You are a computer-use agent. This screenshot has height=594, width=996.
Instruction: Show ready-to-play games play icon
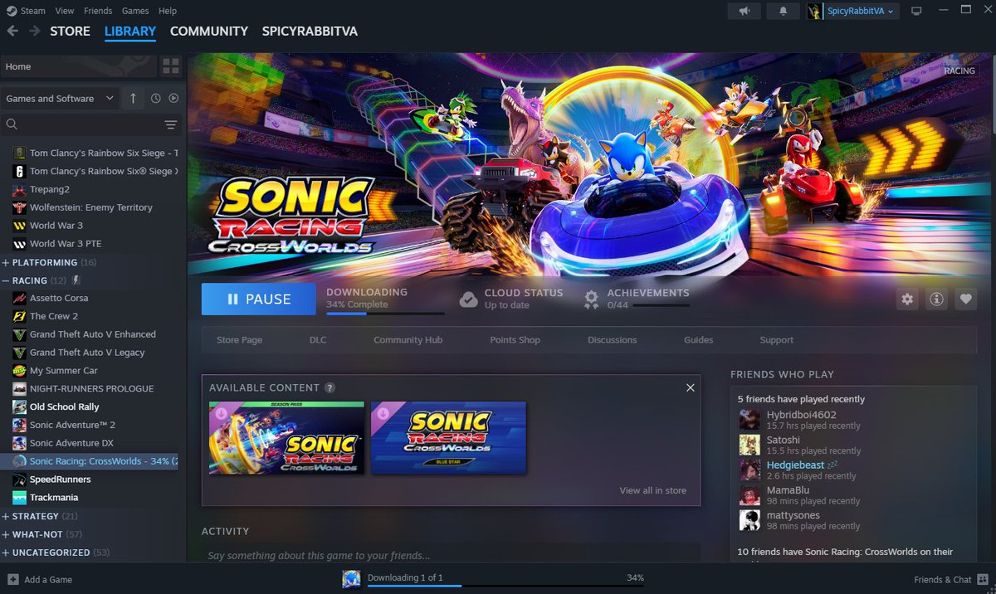pos(173,98)
